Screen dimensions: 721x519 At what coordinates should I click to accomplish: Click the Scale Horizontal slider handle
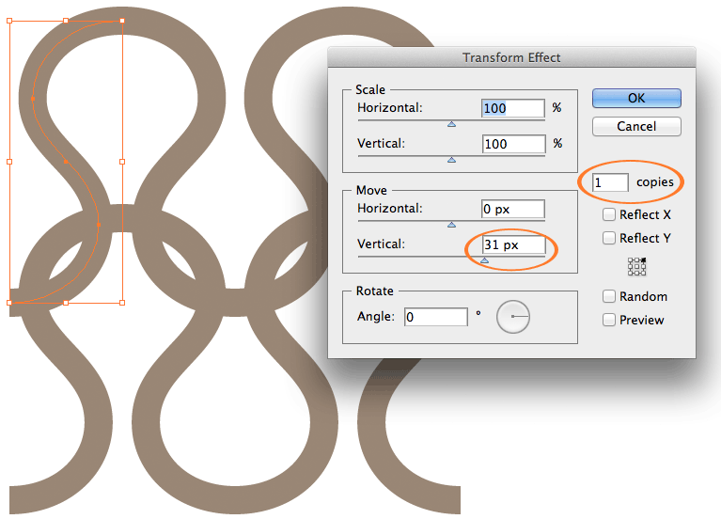[x=451, y=124]
